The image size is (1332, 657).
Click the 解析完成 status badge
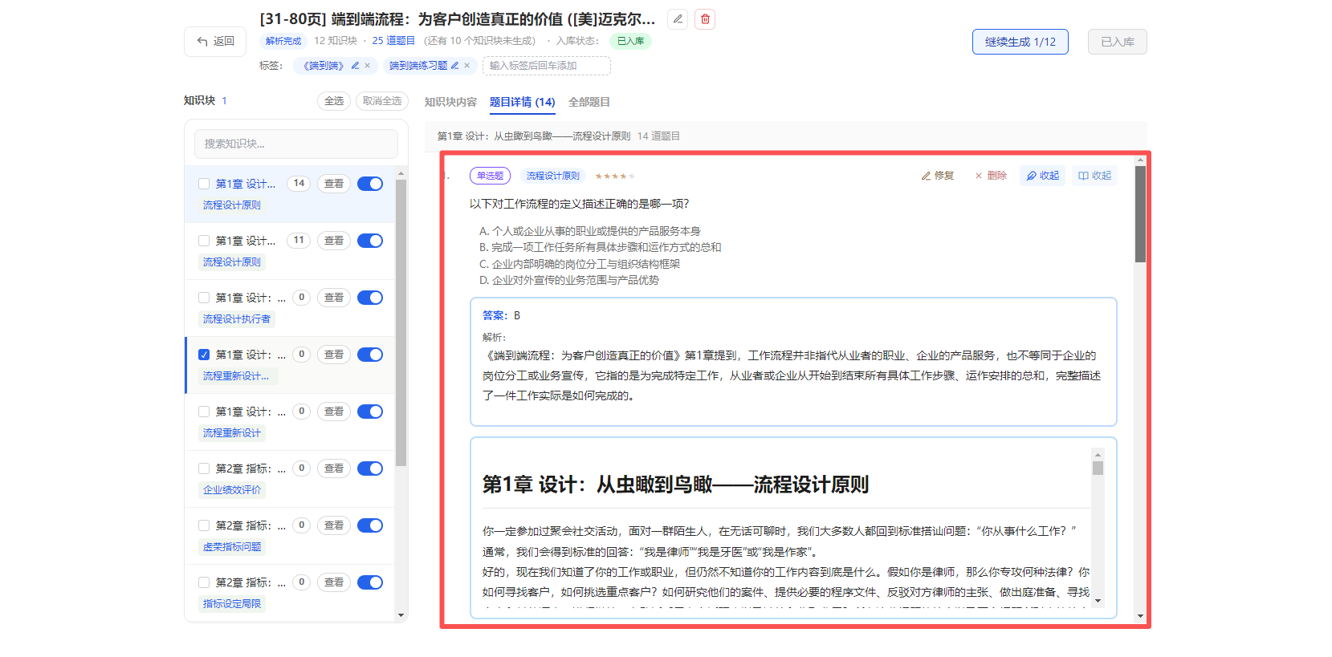(283, 41)
